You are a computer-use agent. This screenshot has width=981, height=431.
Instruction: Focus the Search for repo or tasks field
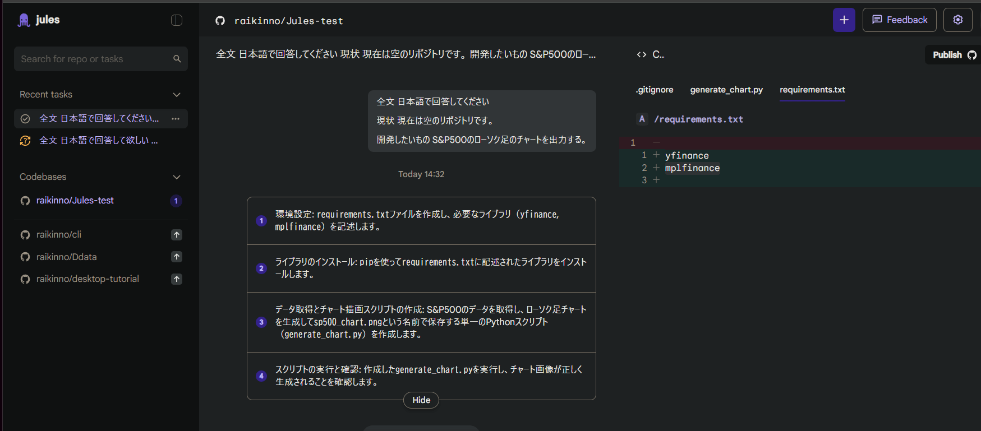click(x=93, y=59)
